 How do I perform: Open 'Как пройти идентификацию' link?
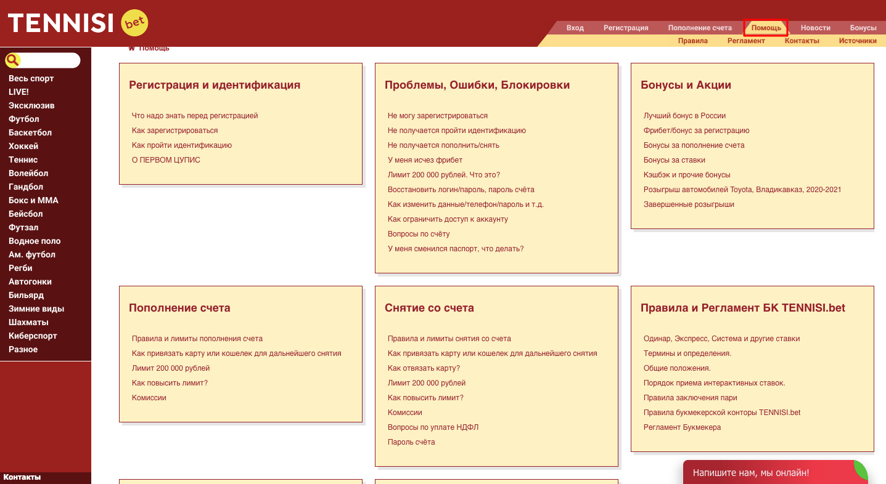(x=182, y=145)
